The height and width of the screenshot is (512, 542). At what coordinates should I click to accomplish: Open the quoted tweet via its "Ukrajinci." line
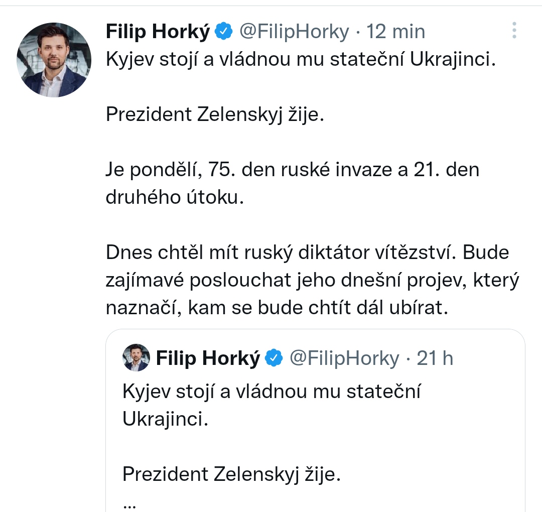point(165,419)
